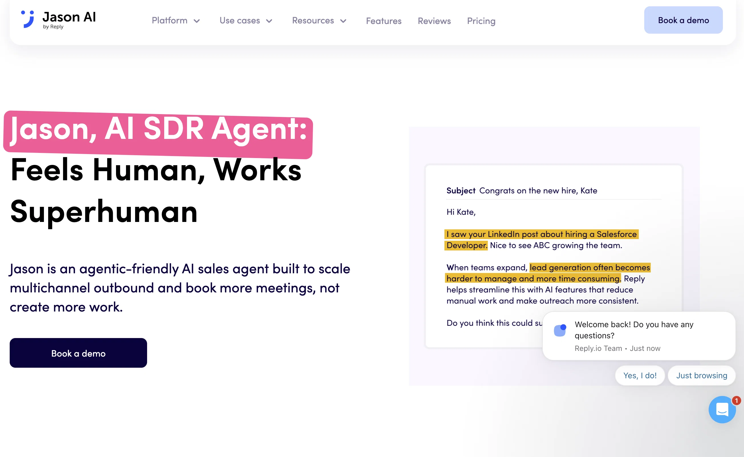The height and width of the screenshot is (457, 744).
Task: Open the chat widget launcher icon
Action: 722,410
